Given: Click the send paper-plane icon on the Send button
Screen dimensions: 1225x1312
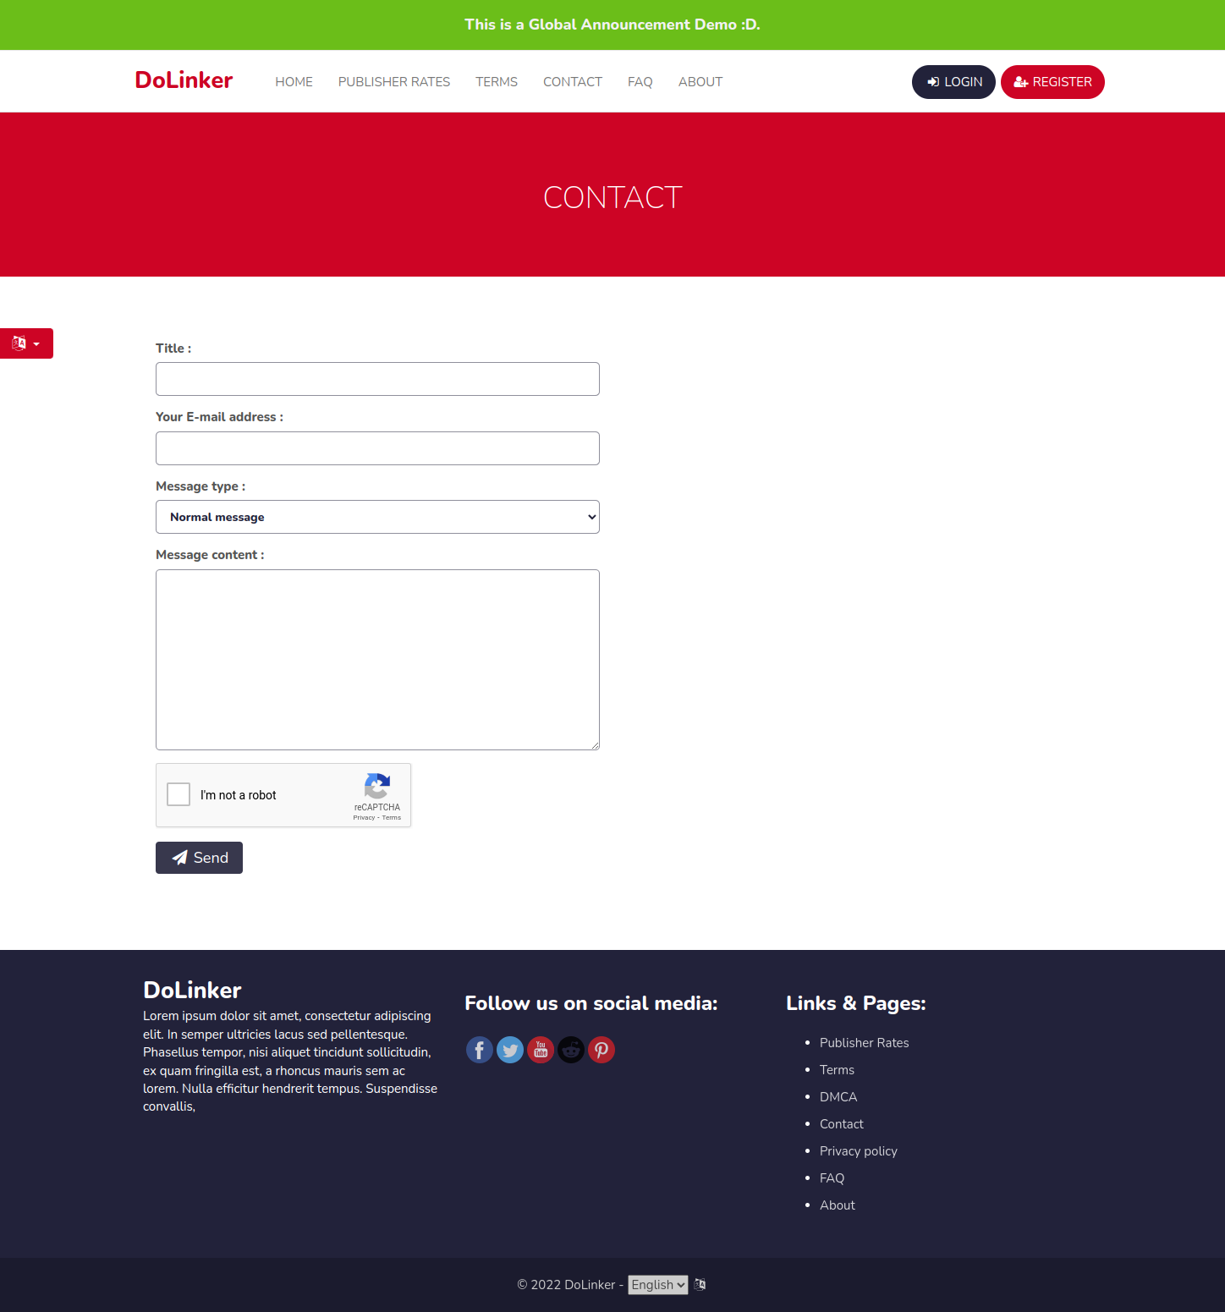Looking at the screenshot, I should (179, 857).
